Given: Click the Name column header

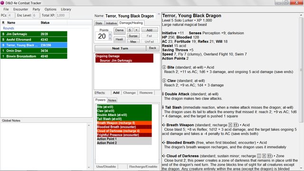Looking at the screenshot, I should (23, 23).
